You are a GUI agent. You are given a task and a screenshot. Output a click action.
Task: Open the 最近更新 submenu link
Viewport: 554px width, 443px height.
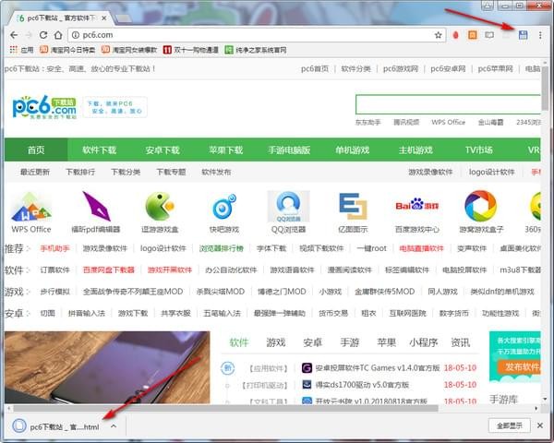pyautogui.click(x=35, y=172)
